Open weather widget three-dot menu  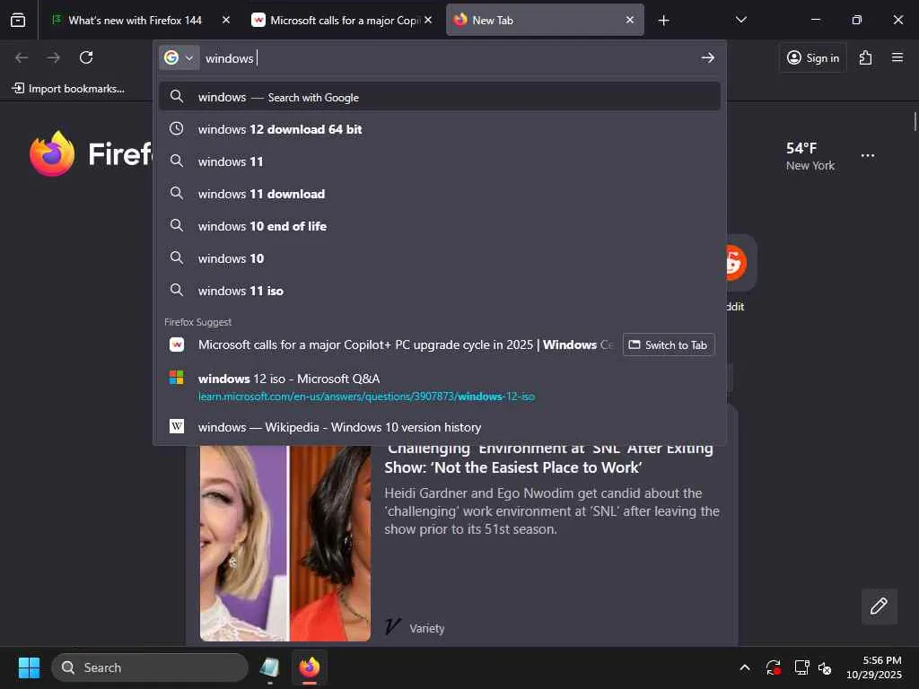coord(868,156)
